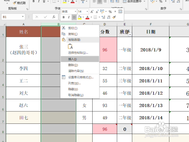Click the merge cells icon in mini toolbar
The image size is (189, 142).
click(x=120, y=11)
